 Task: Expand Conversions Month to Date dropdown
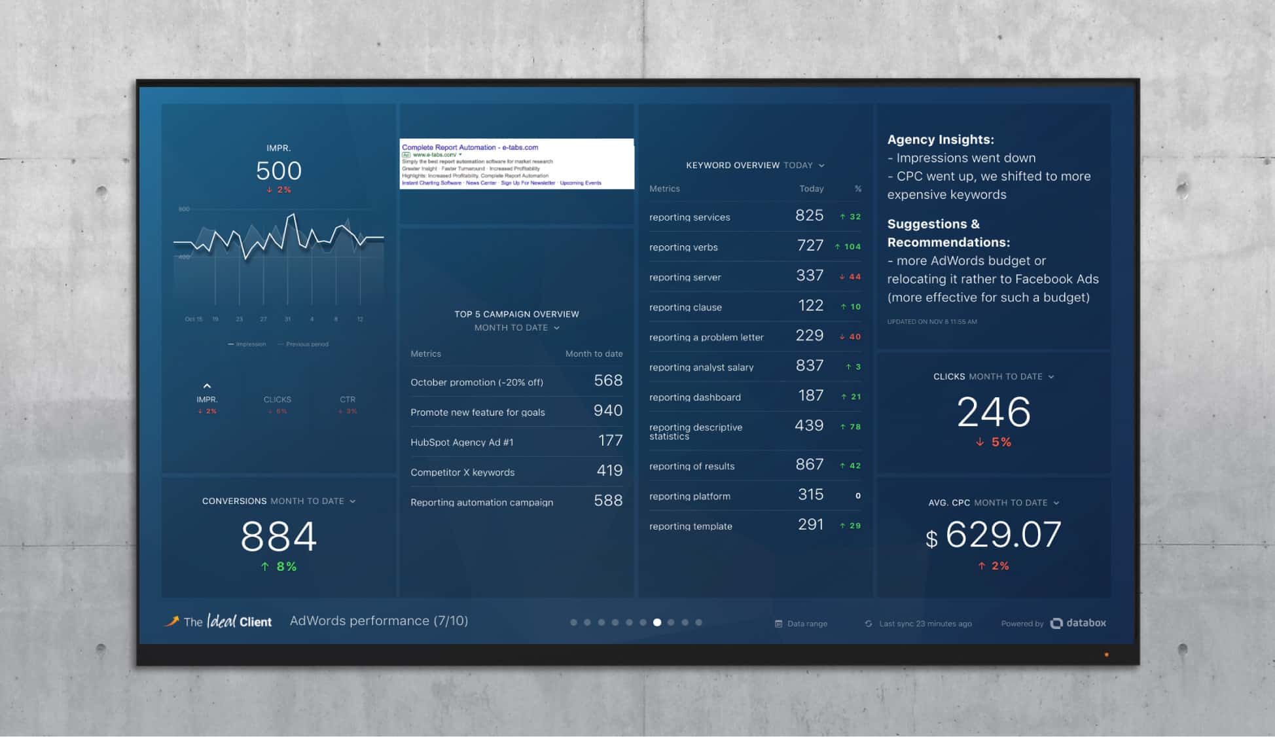[353, 501]
